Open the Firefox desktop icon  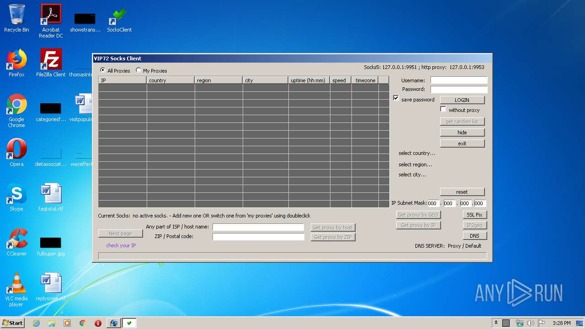pyautogui.click(x=16, y=63)
